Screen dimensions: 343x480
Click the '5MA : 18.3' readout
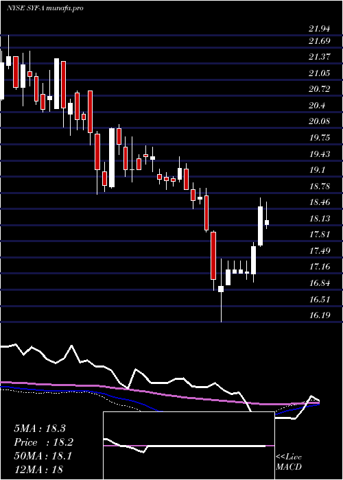40,429
